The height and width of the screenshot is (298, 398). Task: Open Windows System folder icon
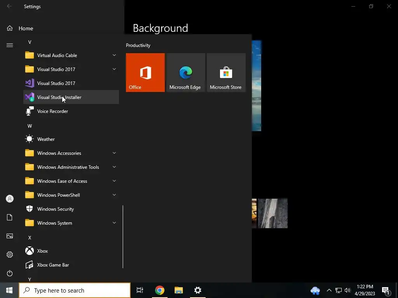click(30, 223)
